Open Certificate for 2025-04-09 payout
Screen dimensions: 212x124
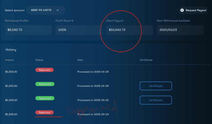156,86
